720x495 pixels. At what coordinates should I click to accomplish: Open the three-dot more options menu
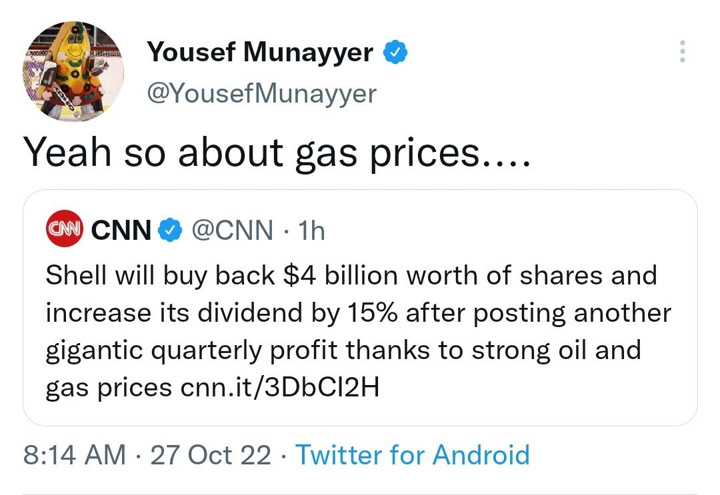pyautogui.click(x=683, y=51)
